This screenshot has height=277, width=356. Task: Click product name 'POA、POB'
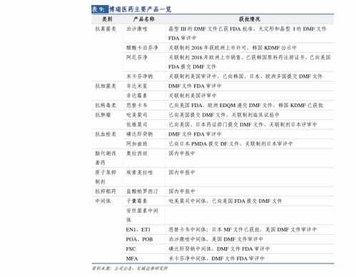(x=139, y=239)
